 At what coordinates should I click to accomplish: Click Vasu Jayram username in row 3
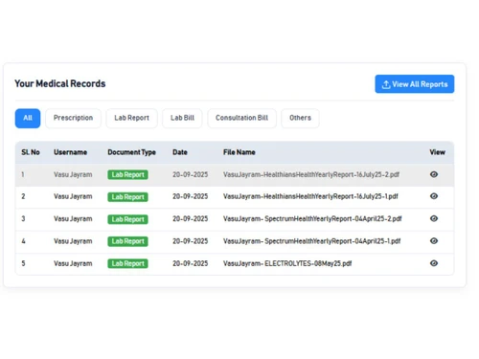coord(73,219)
